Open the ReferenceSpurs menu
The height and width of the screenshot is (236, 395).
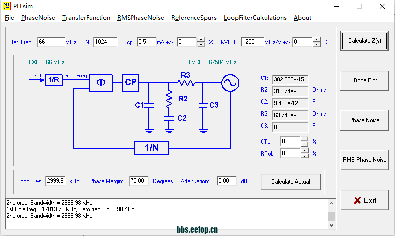pos(194,18)
